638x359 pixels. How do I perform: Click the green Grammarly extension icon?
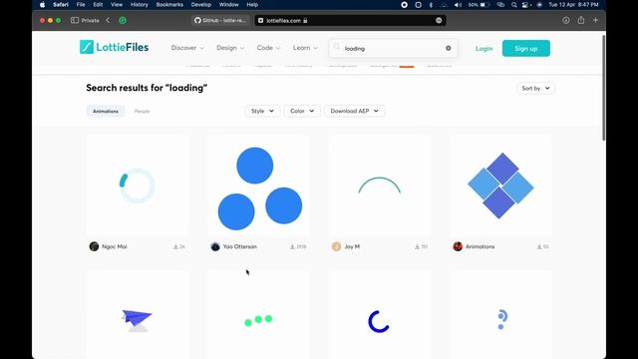pos(123,20)
